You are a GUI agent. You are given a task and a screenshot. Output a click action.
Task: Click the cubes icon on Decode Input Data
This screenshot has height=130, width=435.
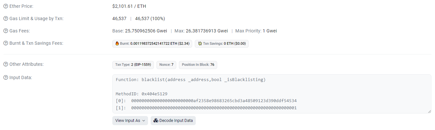point(156,121)
